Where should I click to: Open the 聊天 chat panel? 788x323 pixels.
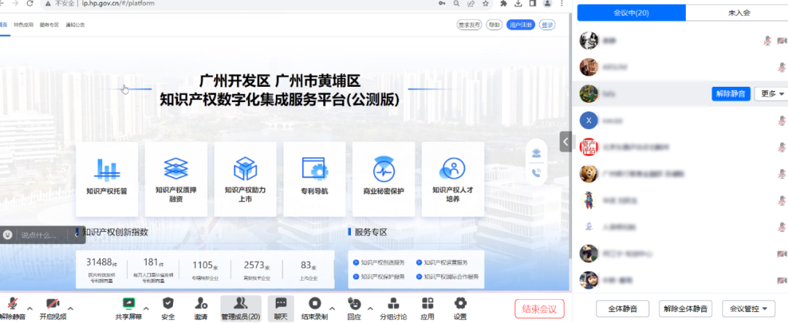tap(280, 303)
